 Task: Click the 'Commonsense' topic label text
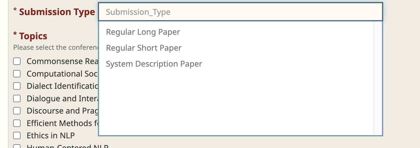click(x=62, y=61)
